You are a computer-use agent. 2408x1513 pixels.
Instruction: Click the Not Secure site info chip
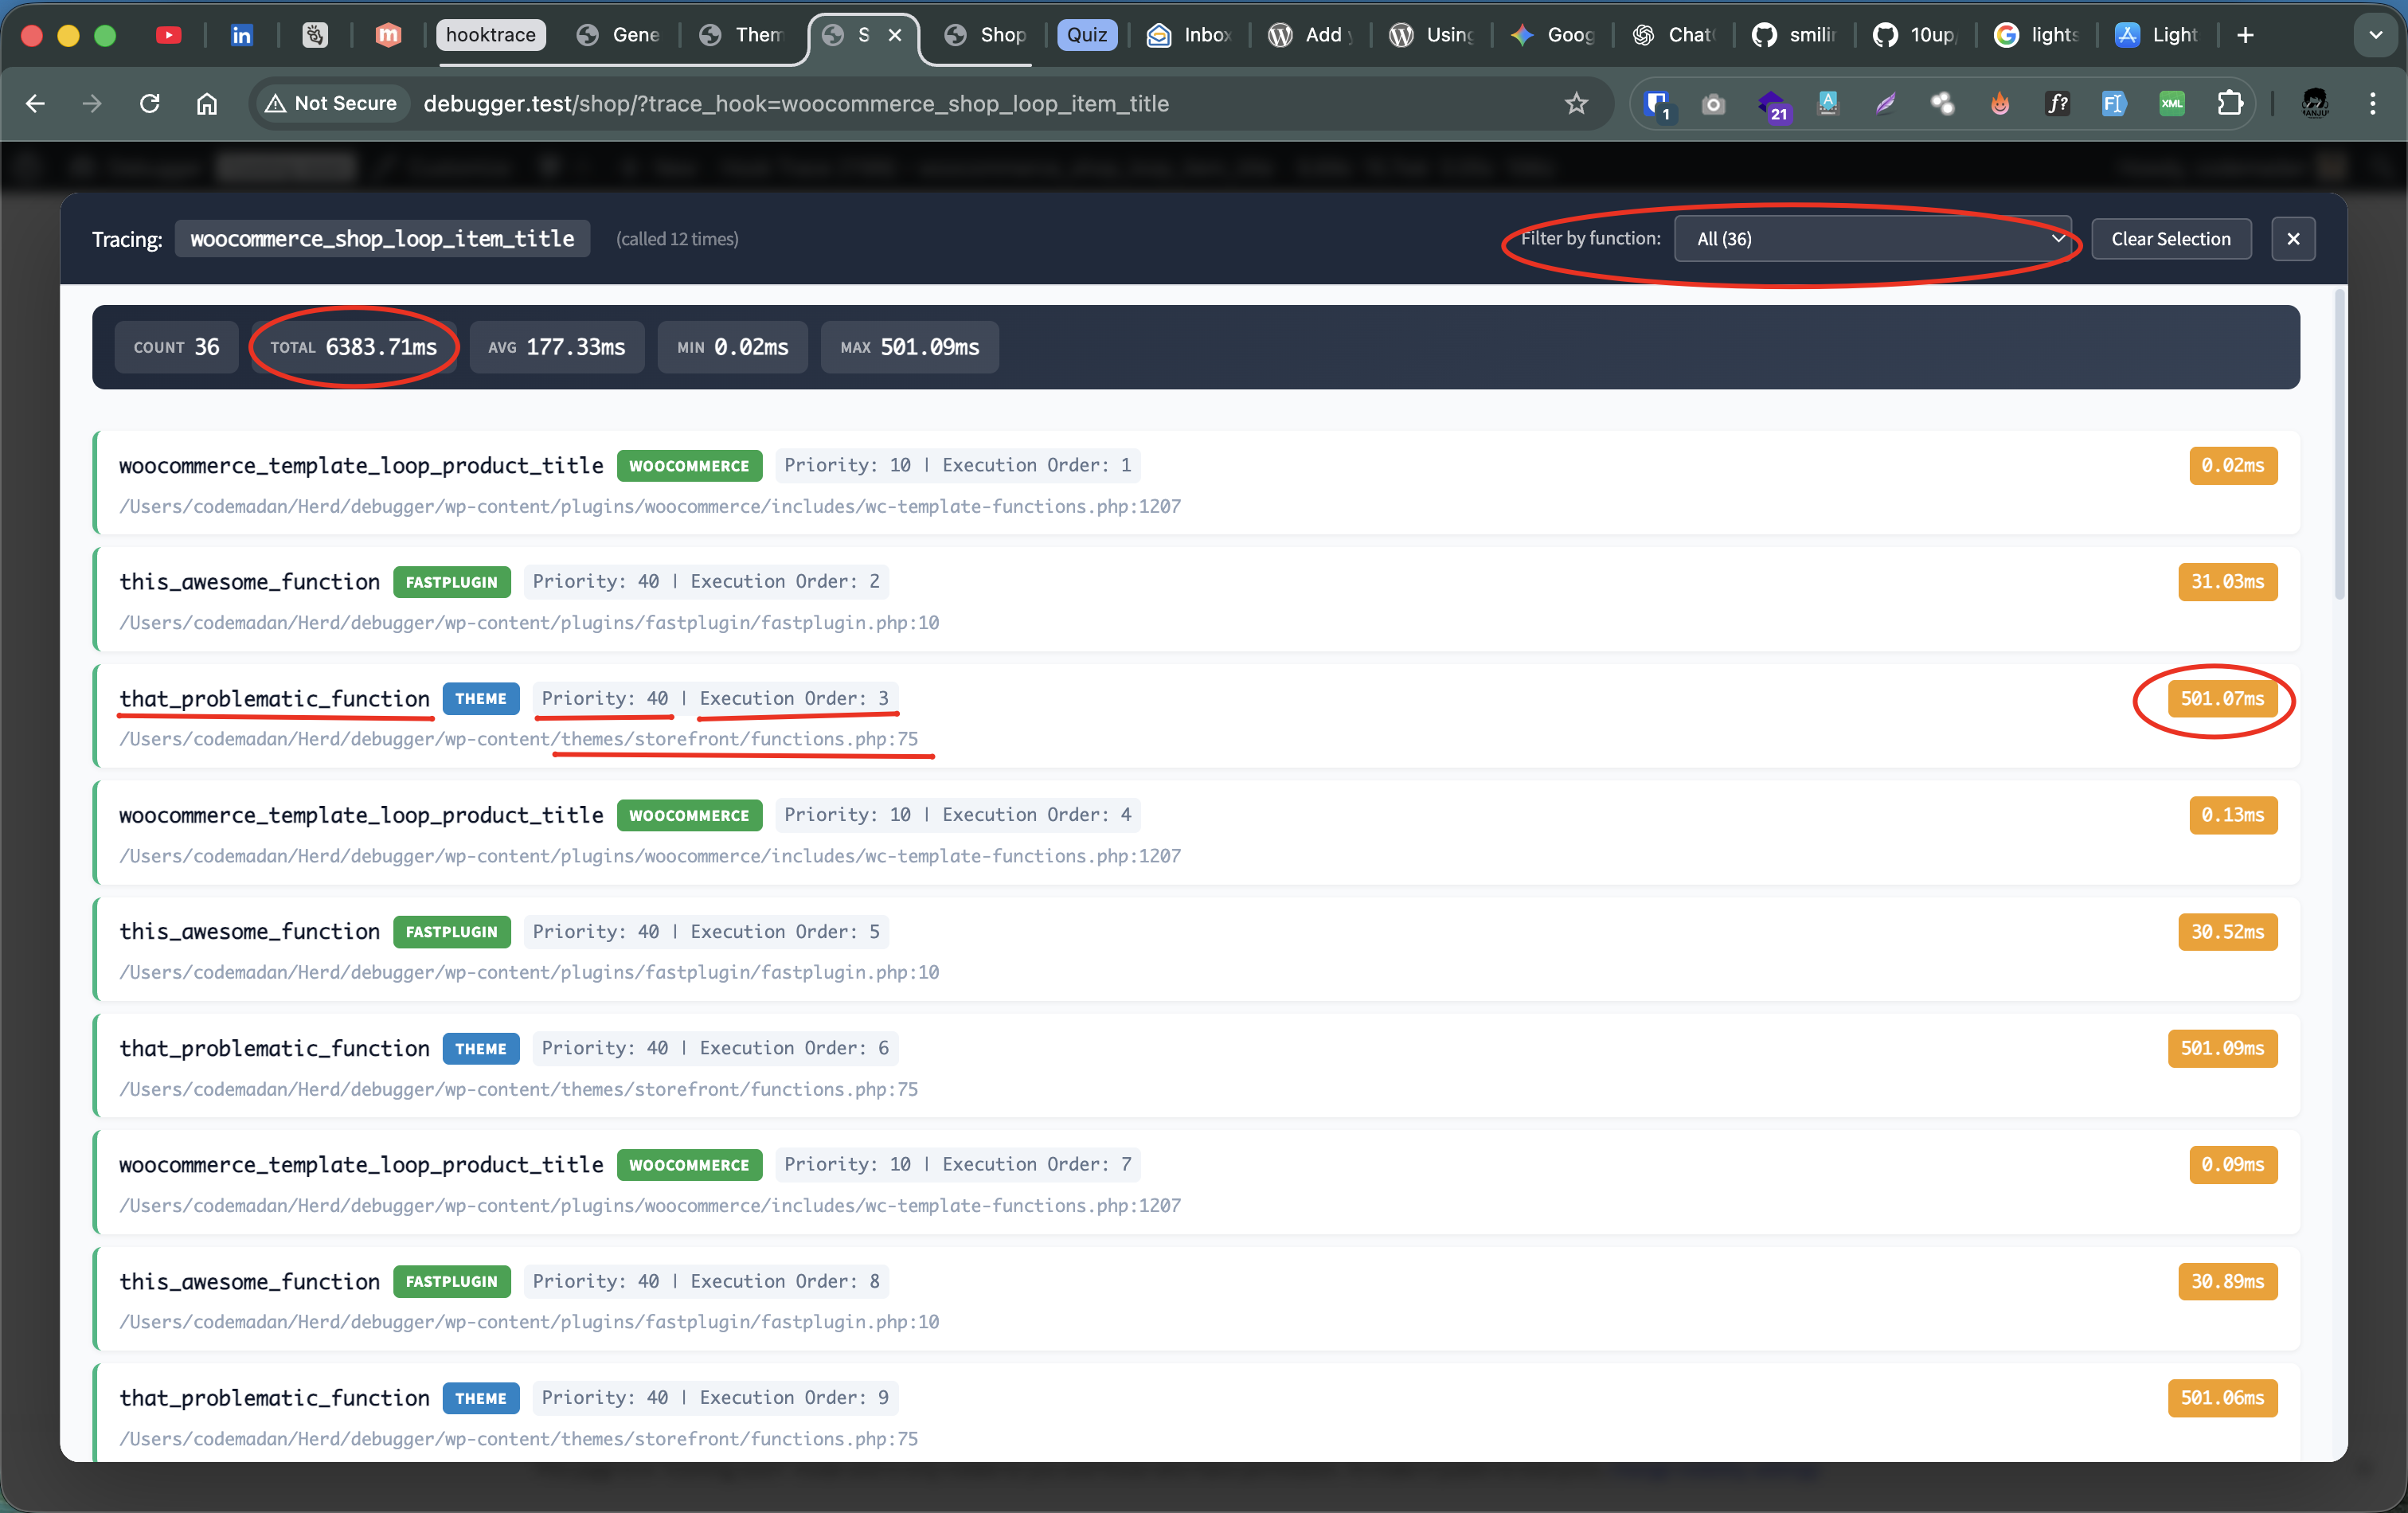tap(332, 103)
